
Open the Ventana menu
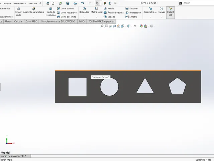33,3
